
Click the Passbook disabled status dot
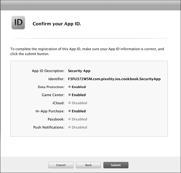(69, 119)
